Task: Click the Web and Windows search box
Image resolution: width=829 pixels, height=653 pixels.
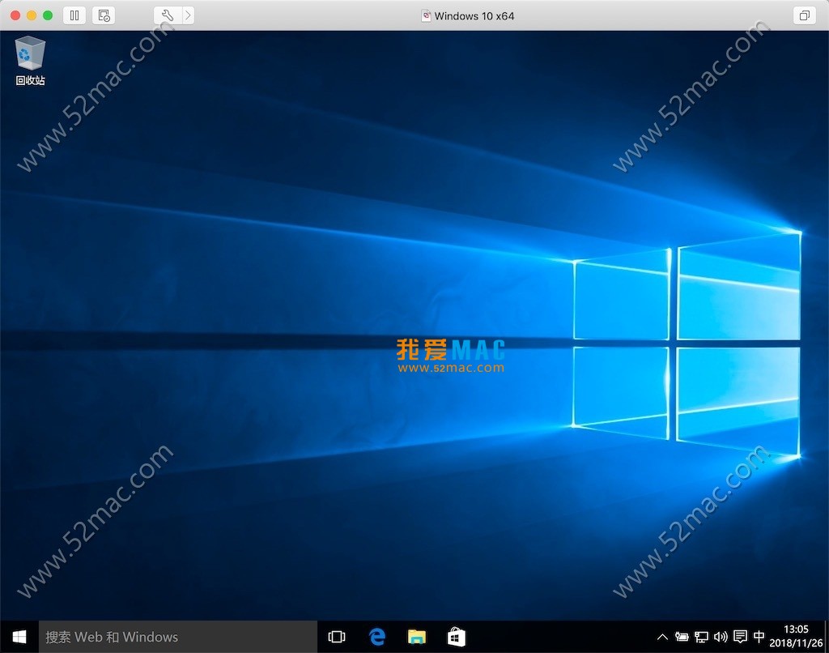Action: coord(178,637)
